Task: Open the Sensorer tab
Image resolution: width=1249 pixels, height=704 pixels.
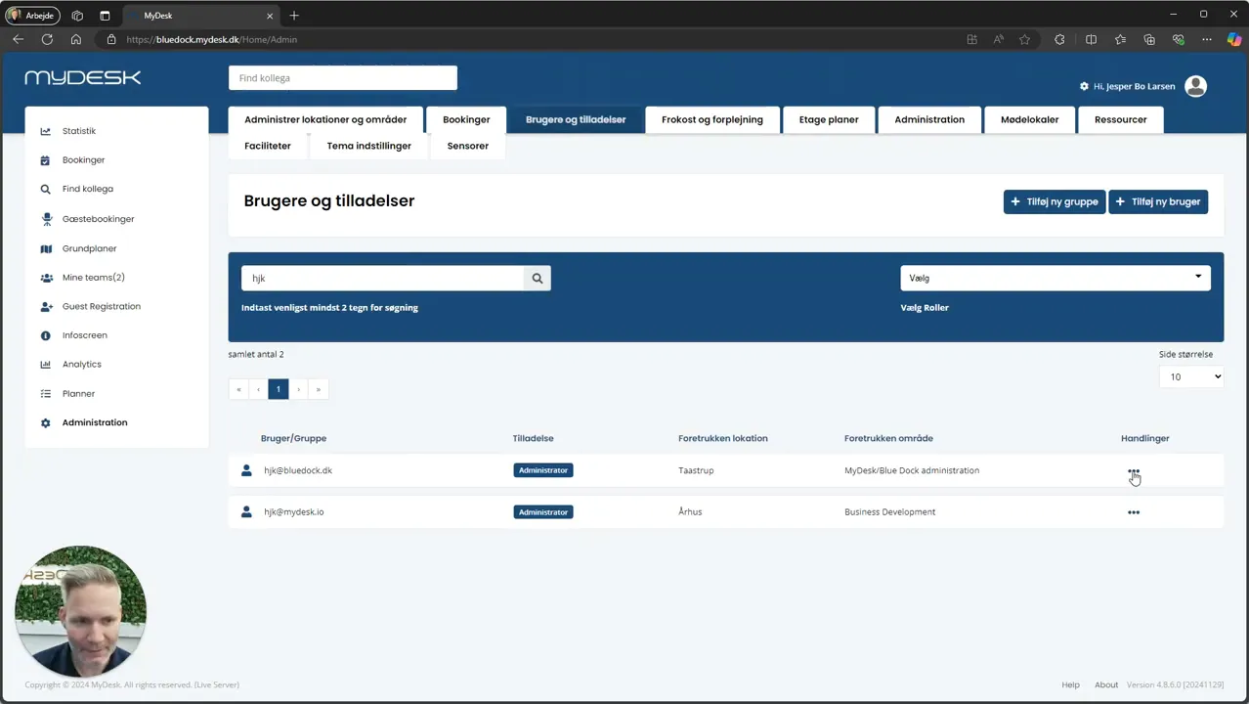Action: tap(467, 146)
